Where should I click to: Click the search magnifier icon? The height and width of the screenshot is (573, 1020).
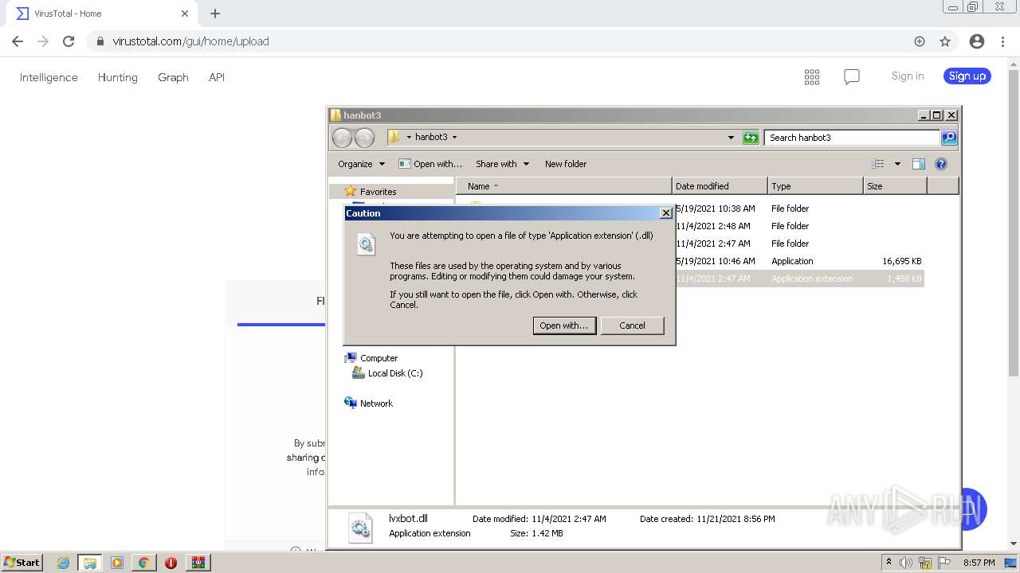click(949, 138)
